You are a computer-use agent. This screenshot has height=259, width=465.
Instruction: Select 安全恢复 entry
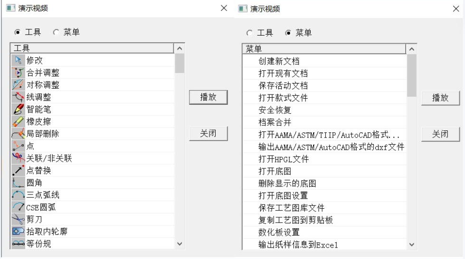tap(324, 110)
